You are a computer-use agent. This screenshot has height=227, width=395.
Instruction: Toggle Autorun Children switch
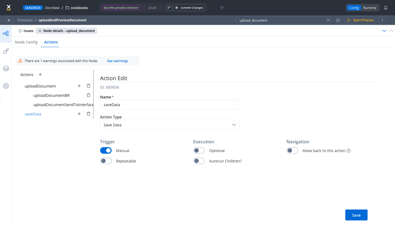click(199, 161)
